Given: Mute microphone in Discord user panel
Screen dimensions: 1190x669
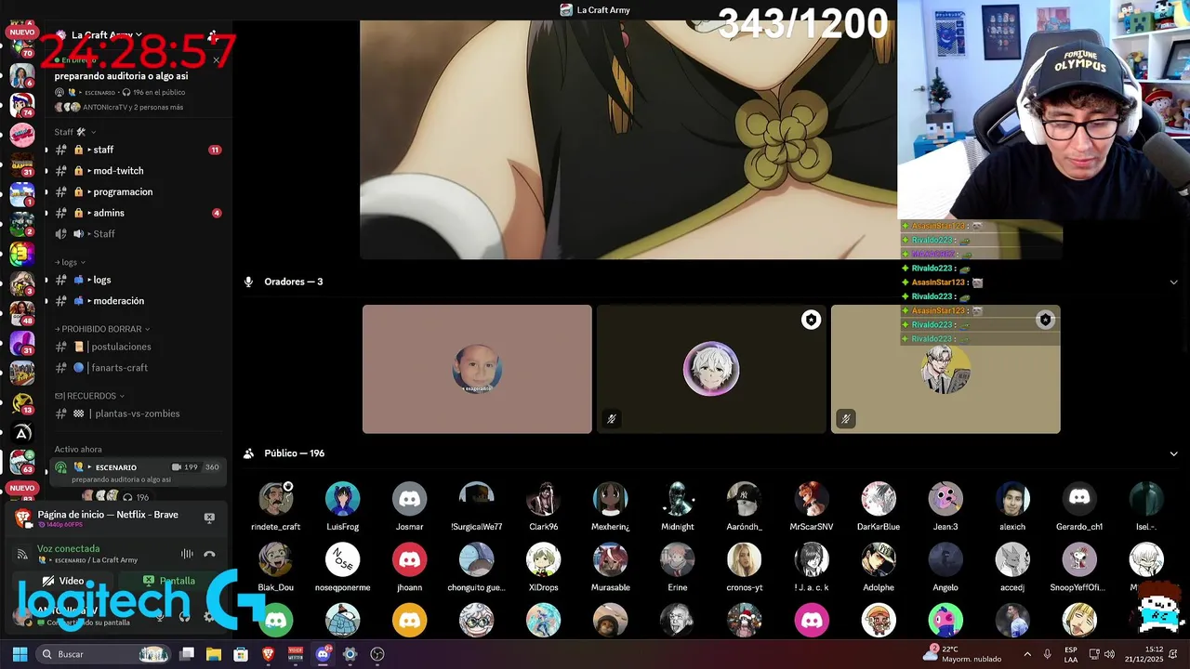Looking at the screenshot, I should [x=160, y=616].
